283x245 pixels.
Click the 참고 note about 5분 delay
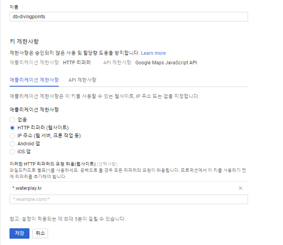pos(68,219)
